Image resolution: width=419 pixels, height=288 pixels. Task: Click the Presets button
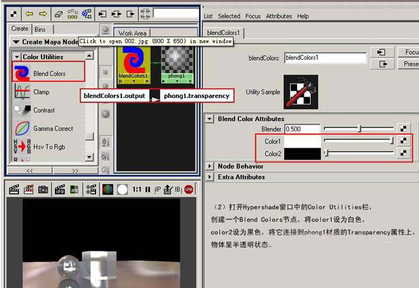pos(408,64)
